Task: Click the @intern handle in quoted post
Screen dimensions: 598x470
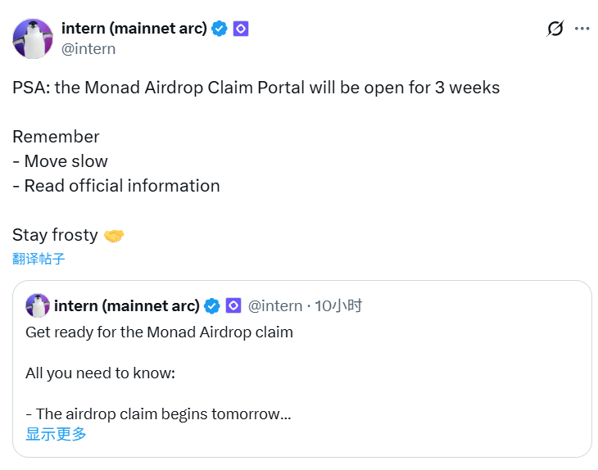Action: point(274,306)
